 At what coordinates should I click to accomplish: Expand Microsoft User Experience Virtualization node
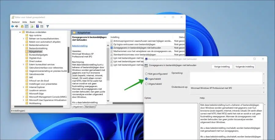pyautogui.click(x=24, y=100)
